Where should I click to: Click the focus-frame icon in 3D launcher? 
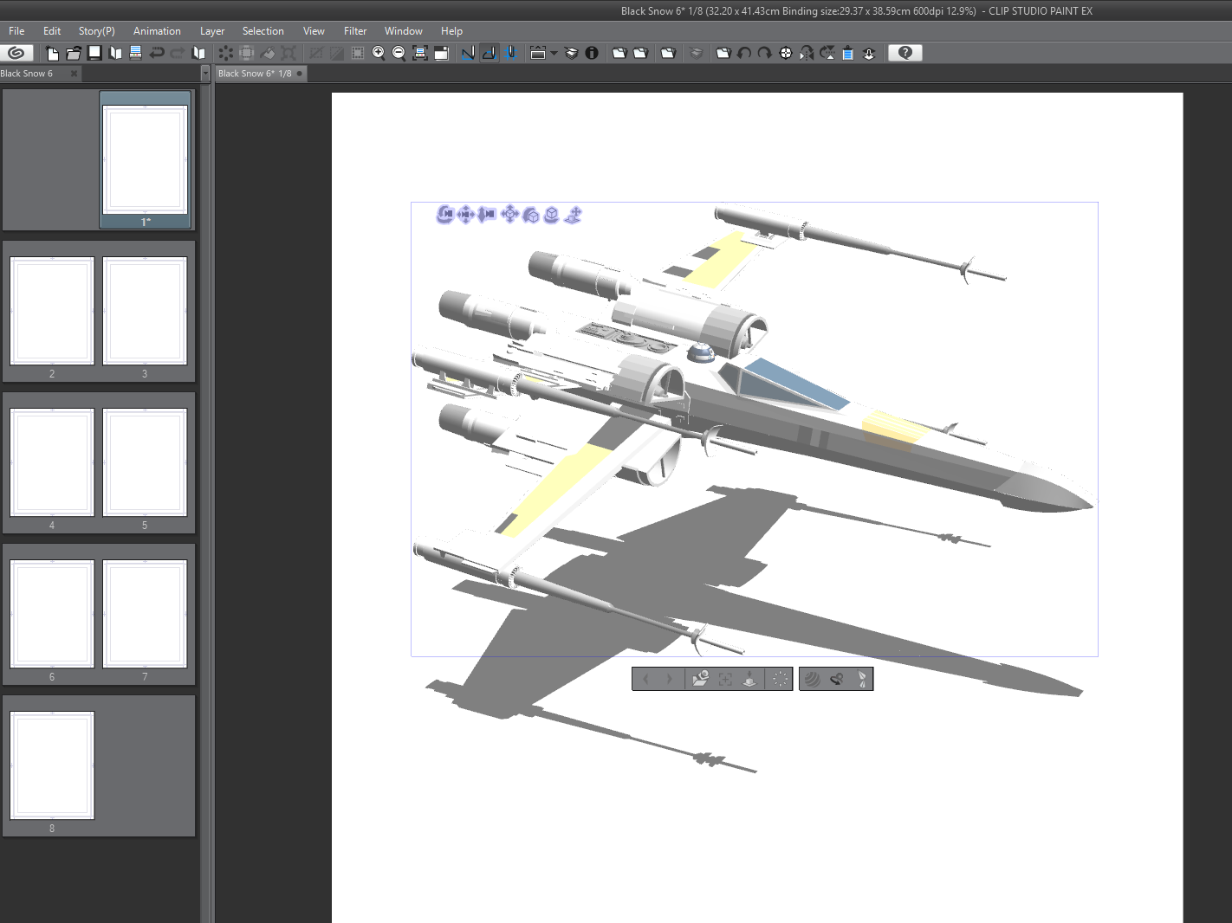point(726,680)
